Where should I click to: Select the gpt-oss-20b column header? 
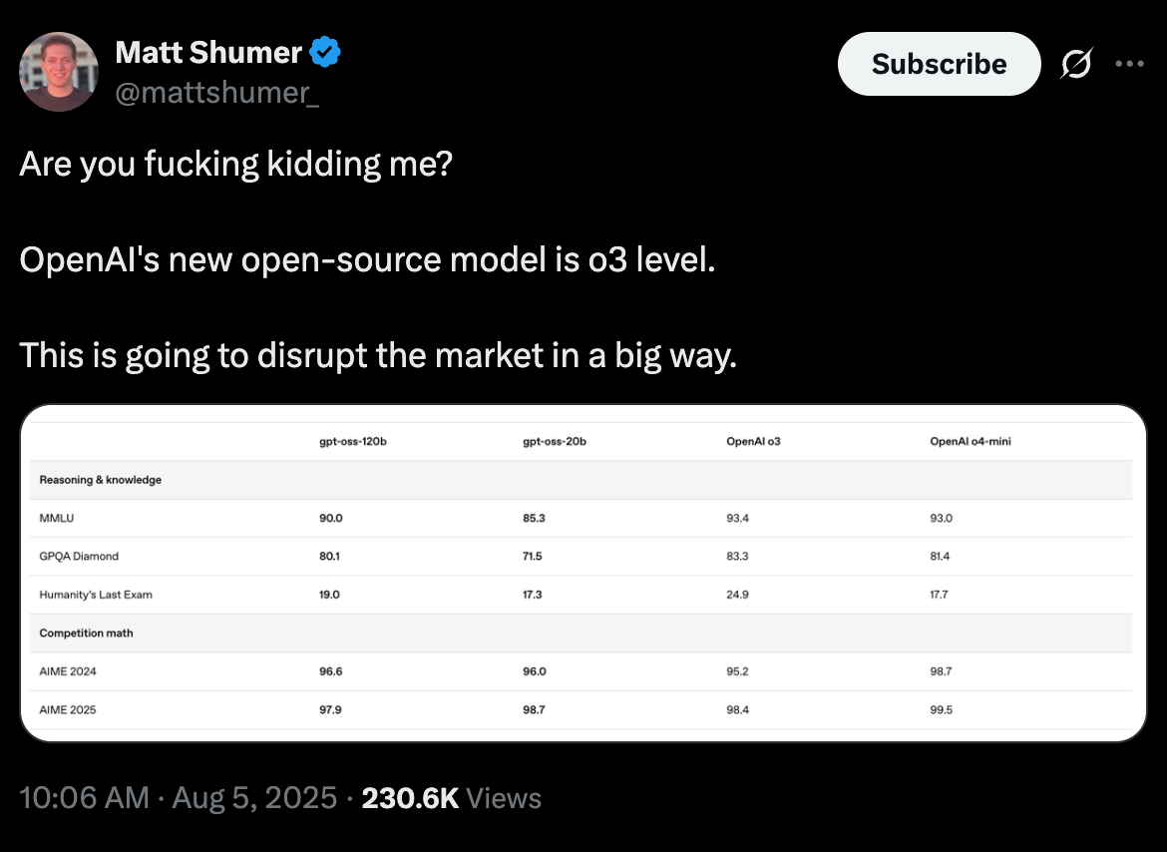tap(555, 441)
